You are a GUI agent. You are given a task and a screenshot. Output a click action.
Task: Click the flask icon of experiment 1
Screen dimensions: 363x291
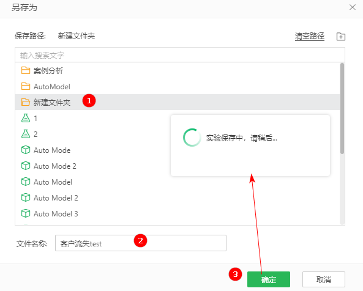point(26,118)
